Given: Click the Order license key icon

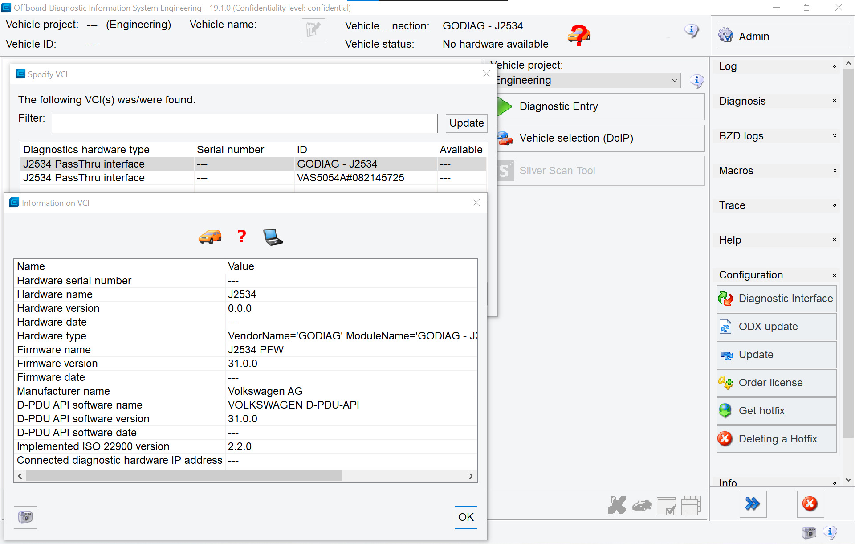Looking at the screenshot, I should [726, 383].
